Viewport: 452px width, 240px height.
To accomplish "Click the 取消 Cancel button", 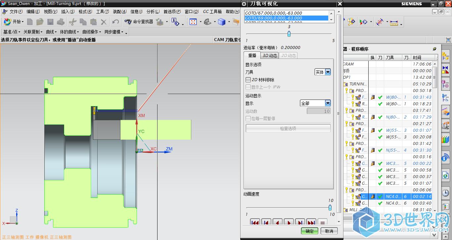I will coord(329,231).
